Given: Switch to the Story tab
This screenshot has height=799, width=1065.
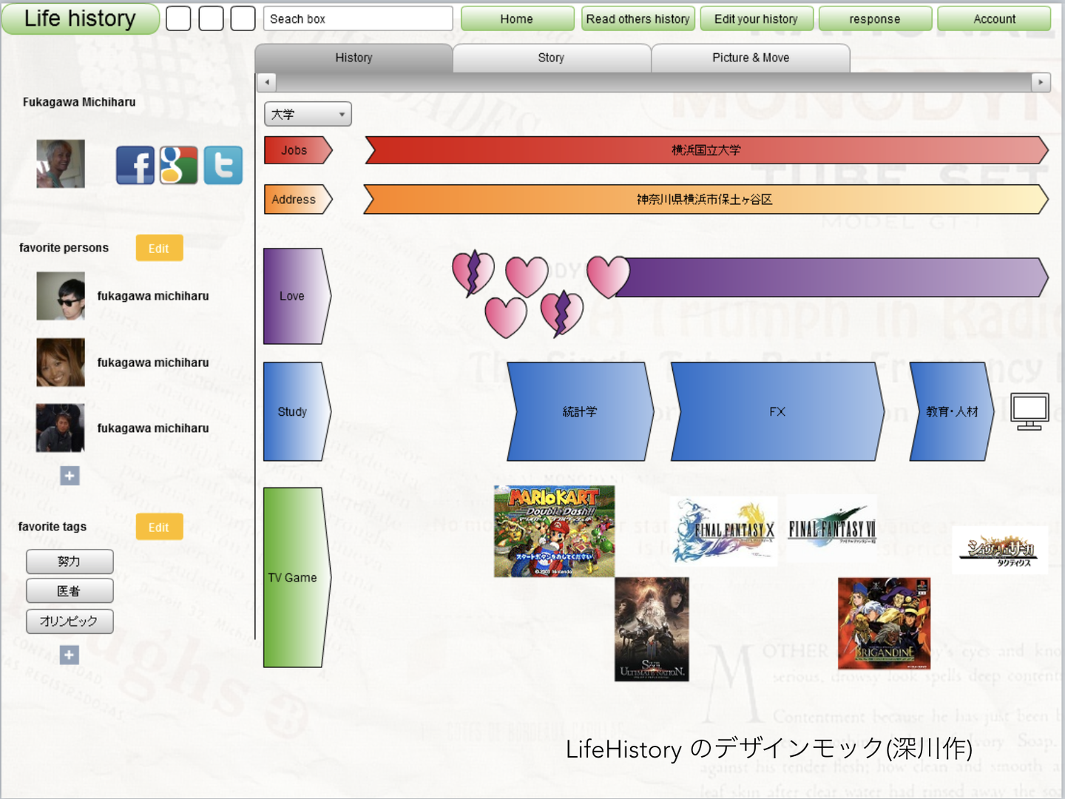Looking at the screenshot, I should pyautogui.click(x=551, y=58).
